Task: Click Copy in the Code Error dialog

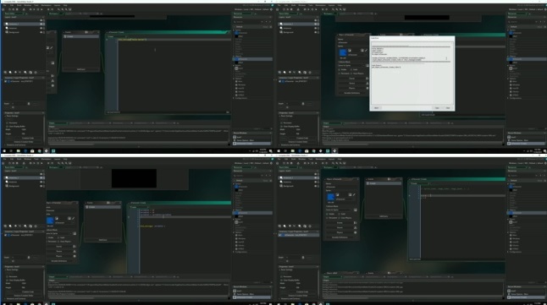Action: coord(437,108)
